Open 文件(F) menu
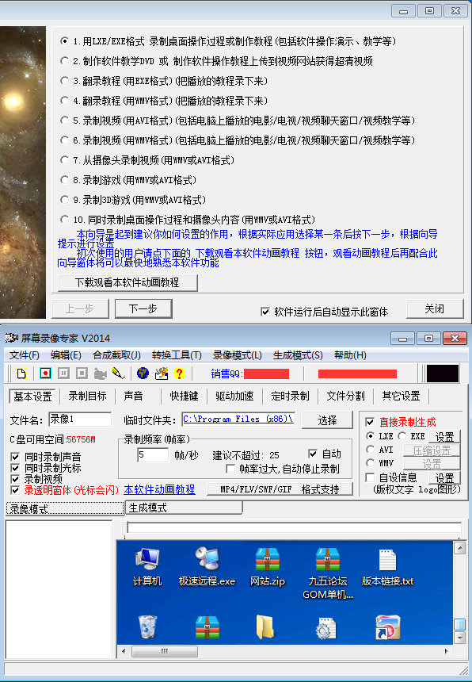472x682 pixels. tap(25, 355)
